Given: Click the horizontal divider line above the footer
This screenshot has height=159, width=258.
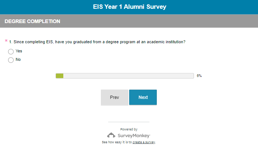Looking at the screenshot, I should click(x=129, y=122).
